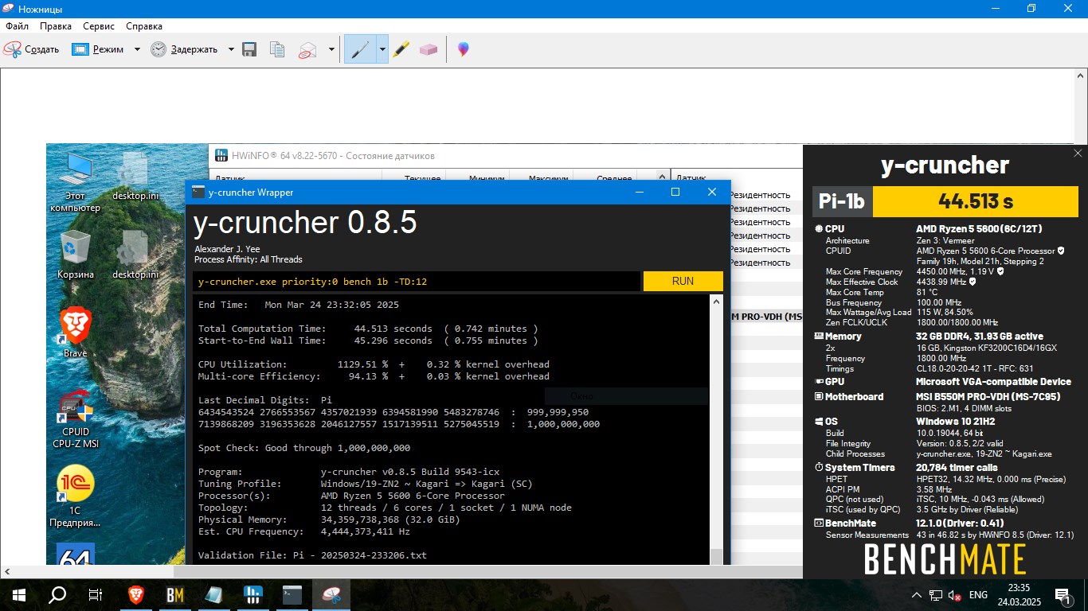Viewport: 1088px width, 611px height.
Task: Open the Файл menu
Action: pyautogui.click(x=17, y=26)
